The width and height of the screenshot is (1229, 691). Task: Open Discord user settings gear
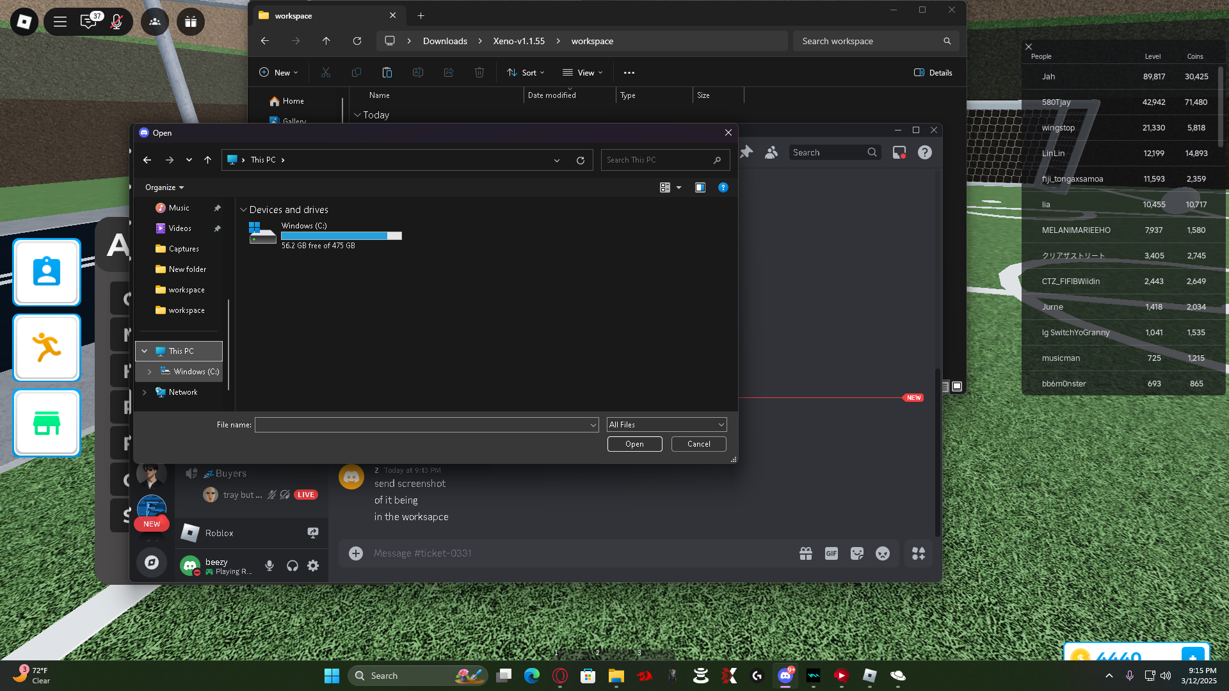pos(313,566)
